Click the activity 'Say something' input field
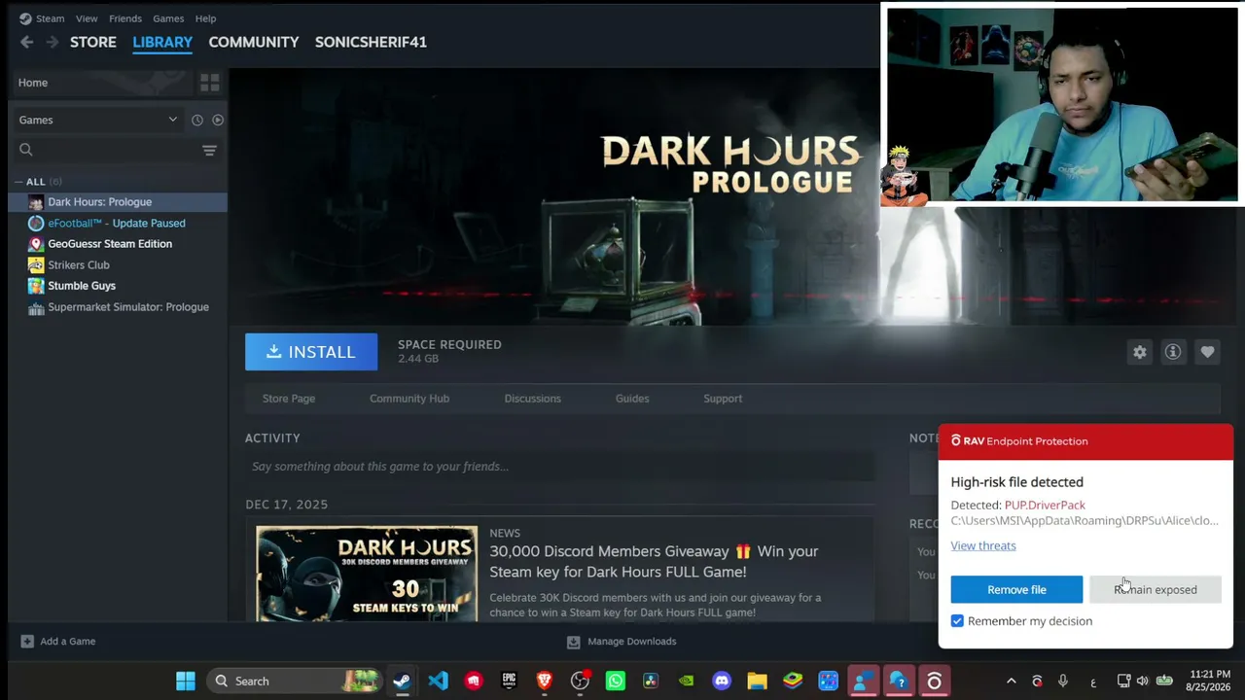 click(560, 467)
